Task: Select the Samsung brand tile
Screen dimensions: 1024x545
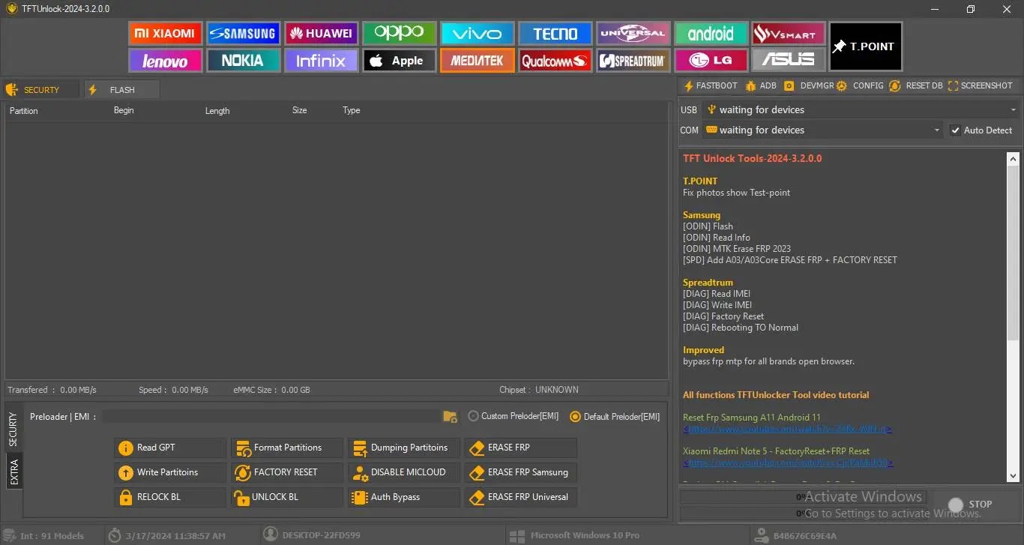Action: (x=243, y=33)
